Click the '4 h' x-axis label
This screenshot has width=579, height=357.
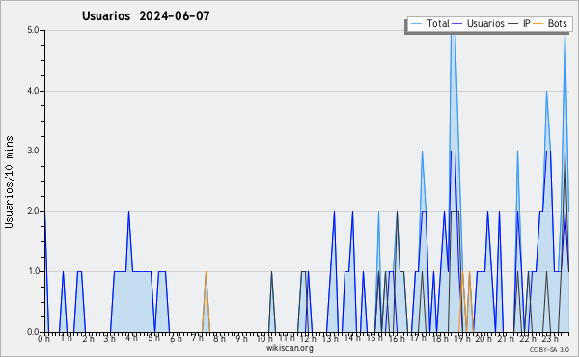(131, 338)
